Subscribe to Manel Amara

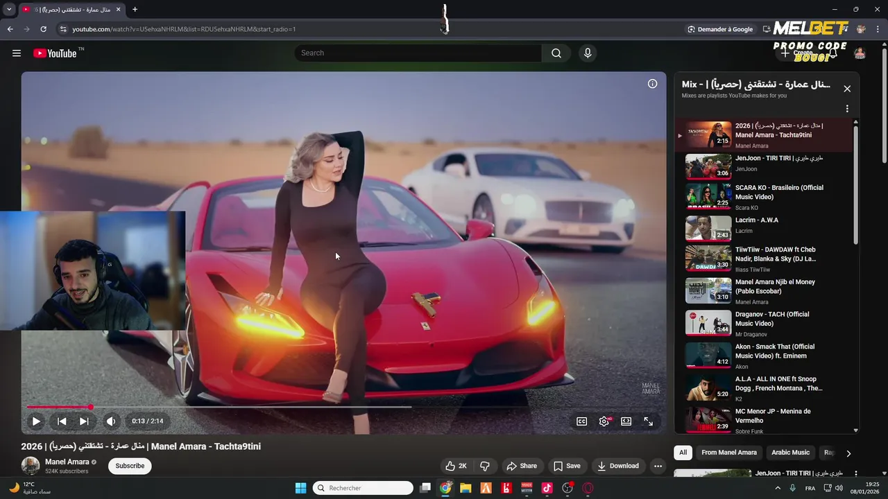click(130, 466)
